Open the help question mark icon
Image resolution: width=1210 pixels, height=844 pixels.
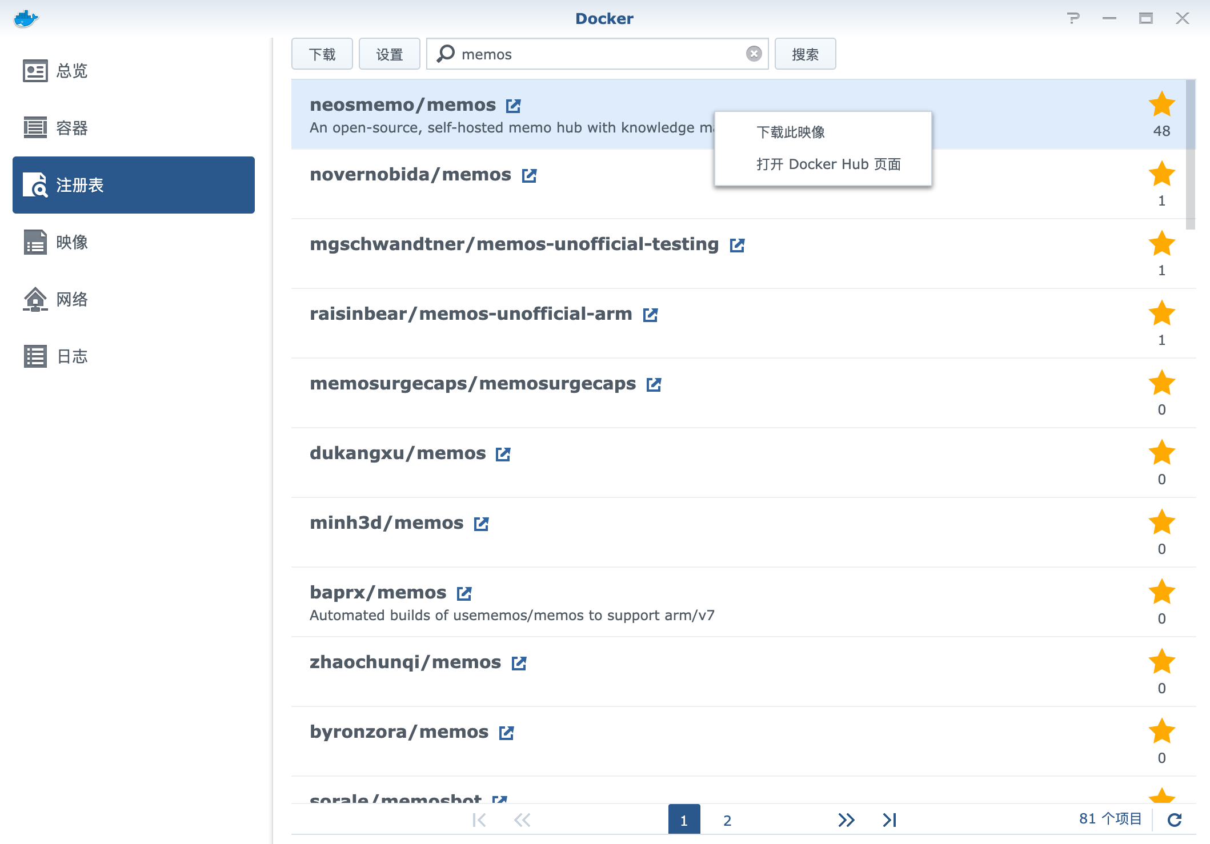[x=1073, y=18]
